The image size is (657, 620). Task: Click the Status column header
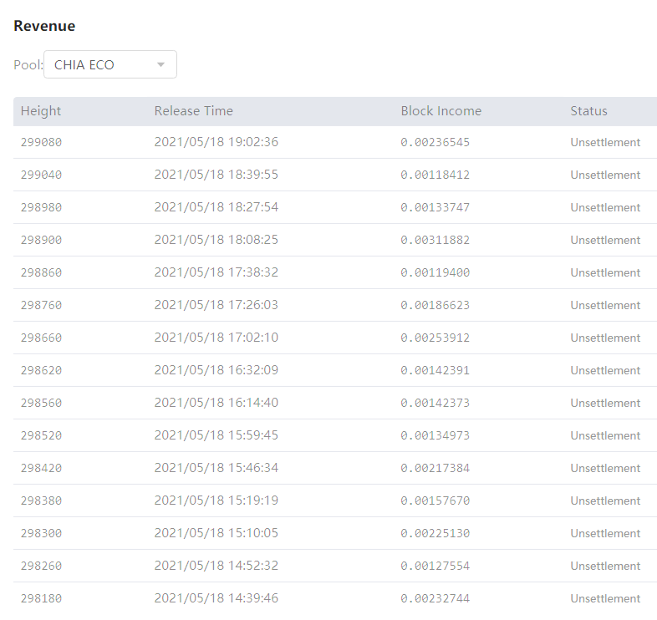(x=588, y=111)
